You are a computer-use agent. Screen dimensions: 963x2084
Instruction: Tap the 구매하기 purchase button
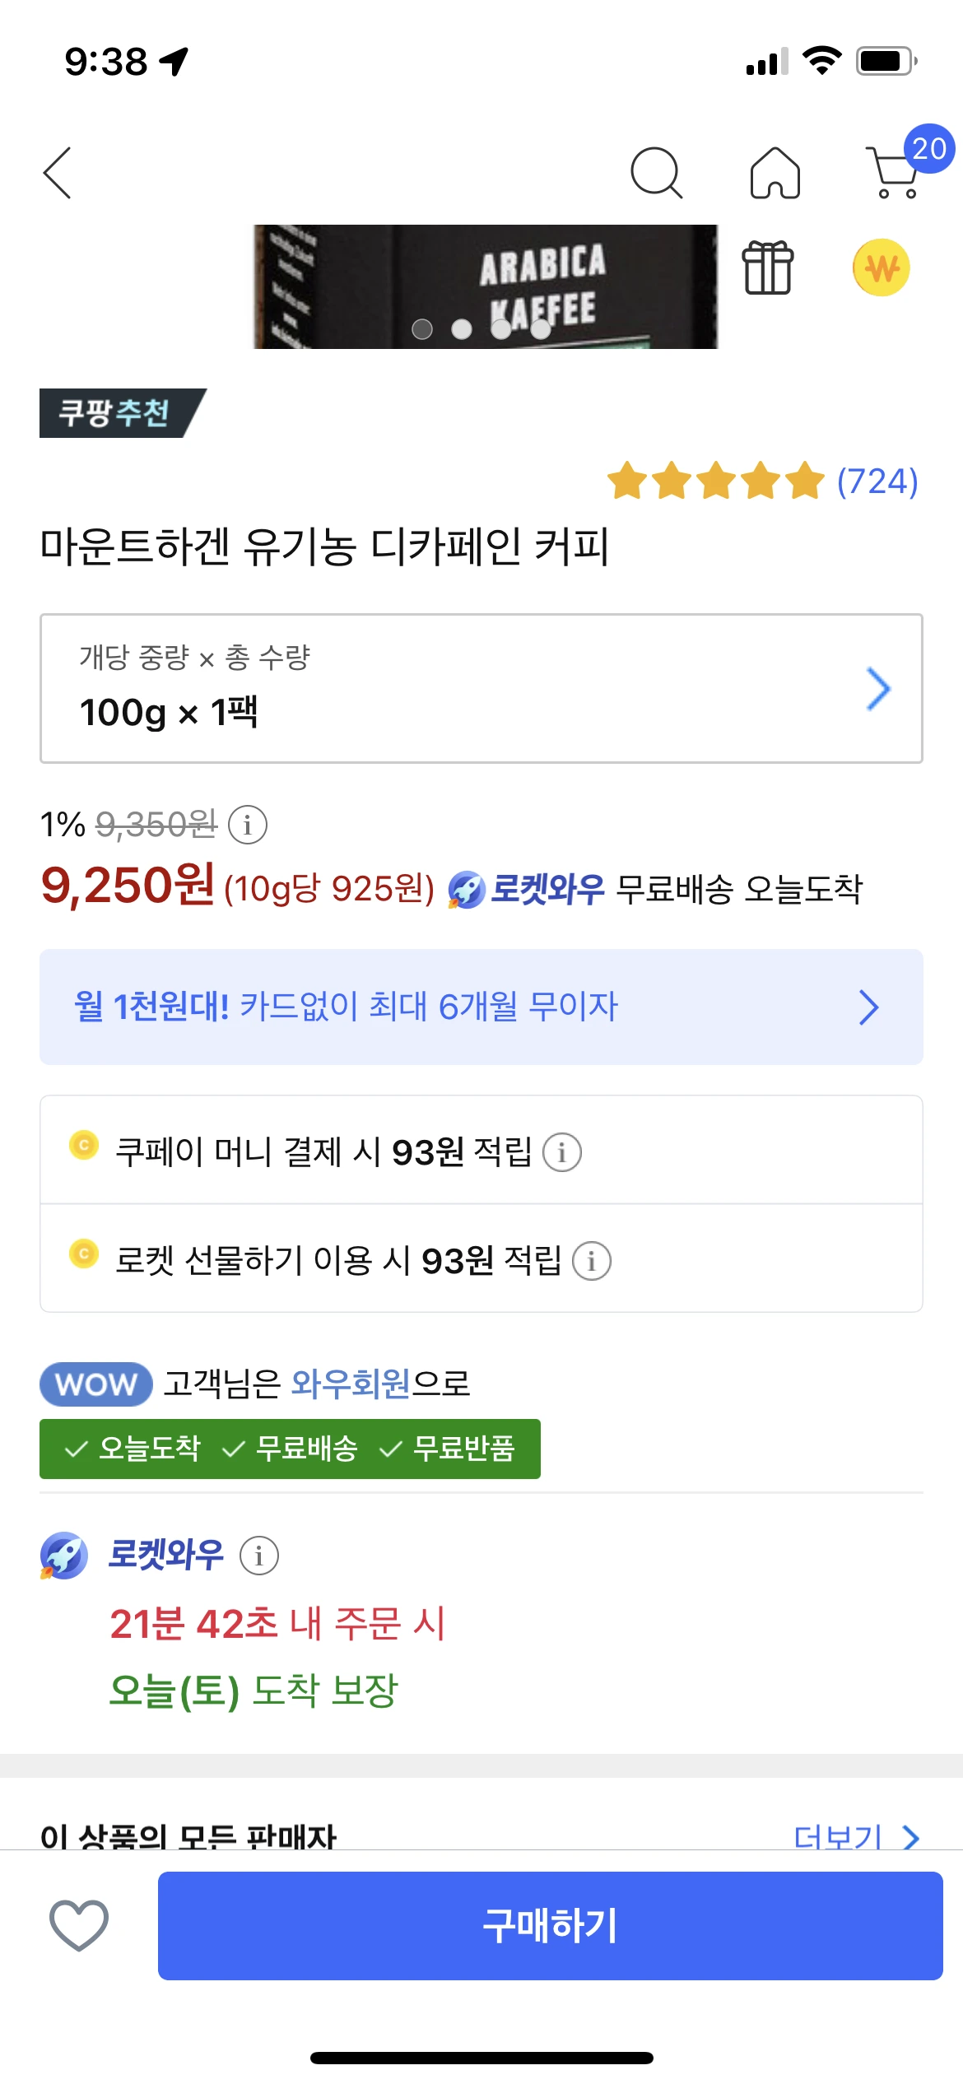point(551,1925)
